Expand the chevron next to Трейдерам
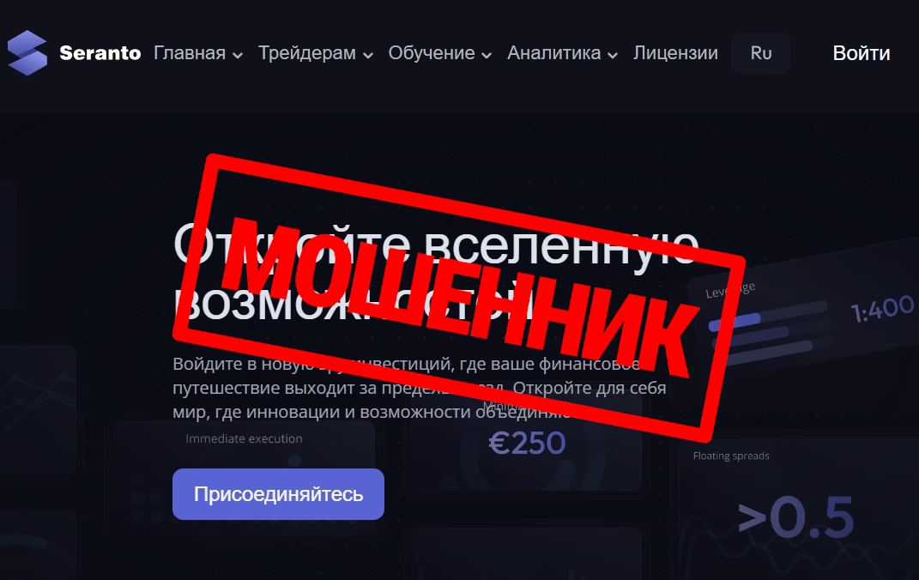 click(x=368, y=55)
